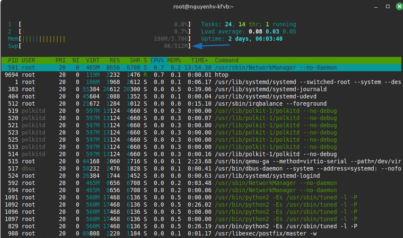Select the dbus-daemon process row
The height and width of the screenshot is (238, 403).
click(x=201, y=168)
